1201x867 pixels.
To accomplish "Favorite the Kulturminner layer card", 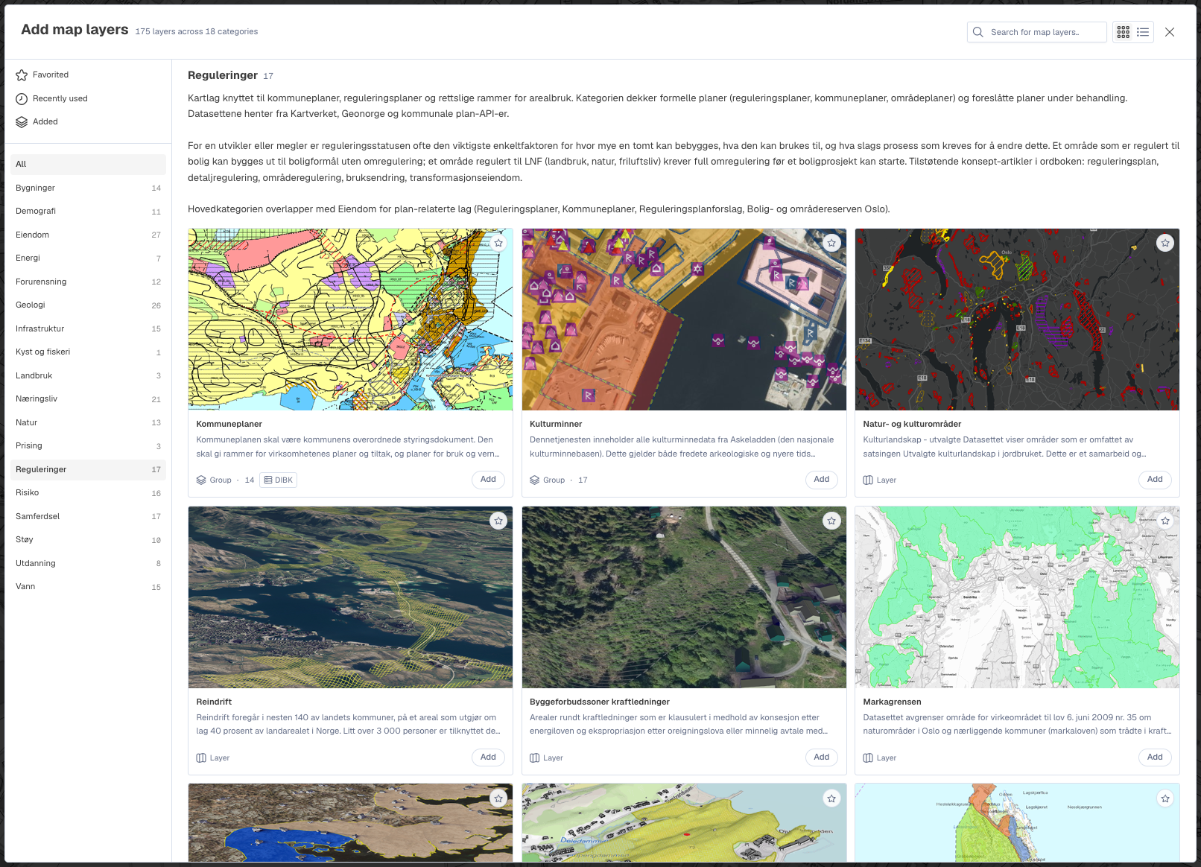I will click(831, 243).
